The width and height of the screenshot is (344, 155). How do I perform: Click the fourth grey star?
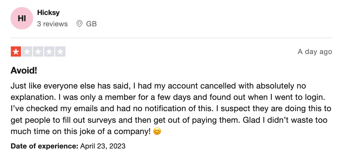49,52
